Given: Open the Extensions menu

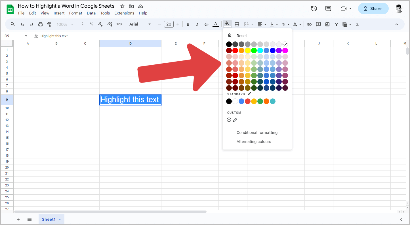Looking at the screenshot, I should click(x=124, y=13).
